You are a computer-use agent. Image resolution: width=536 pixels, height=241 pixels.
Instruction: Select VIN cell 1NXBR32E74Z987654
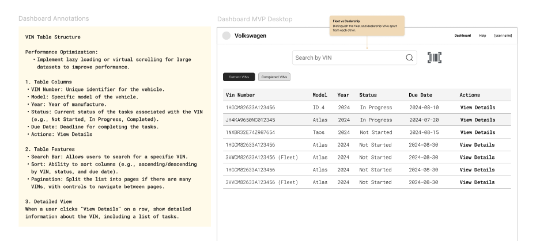click(250, 132)
